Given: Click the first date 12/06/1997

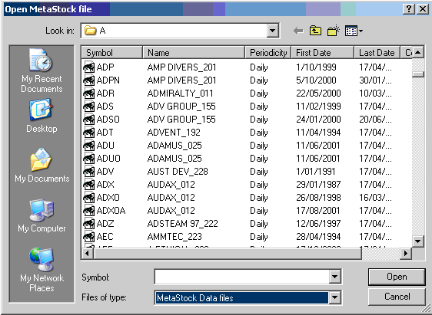Looking at the screenshot, I should (318, 224).
